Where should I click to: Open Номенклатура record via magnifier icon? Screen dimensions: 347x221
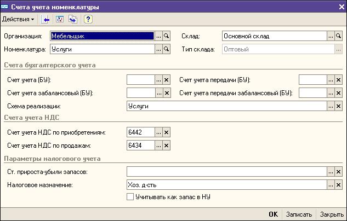click(x=167, y=49)
